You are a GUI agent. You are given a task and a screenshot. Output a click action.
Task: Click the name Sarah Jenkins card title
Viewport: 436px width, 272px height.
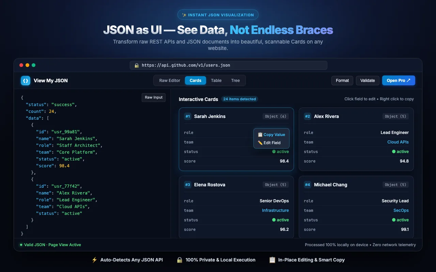(x=210, y=116)
